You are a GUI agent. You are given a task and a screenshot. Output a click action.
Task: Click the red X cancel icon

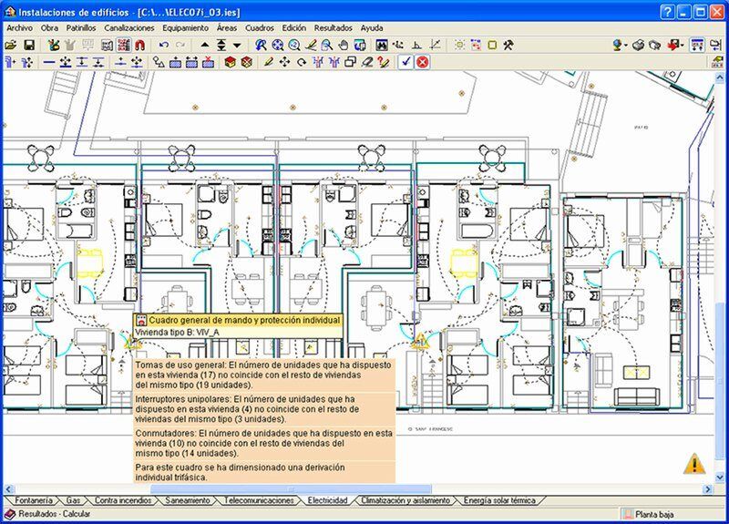(423, 62)
